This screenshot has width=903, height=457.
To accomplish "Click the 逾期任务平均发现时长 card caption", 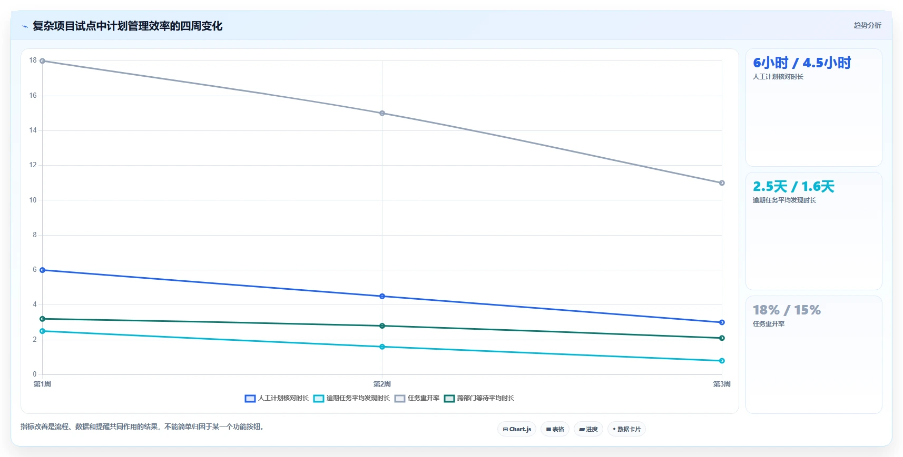I will coord(784,200).
